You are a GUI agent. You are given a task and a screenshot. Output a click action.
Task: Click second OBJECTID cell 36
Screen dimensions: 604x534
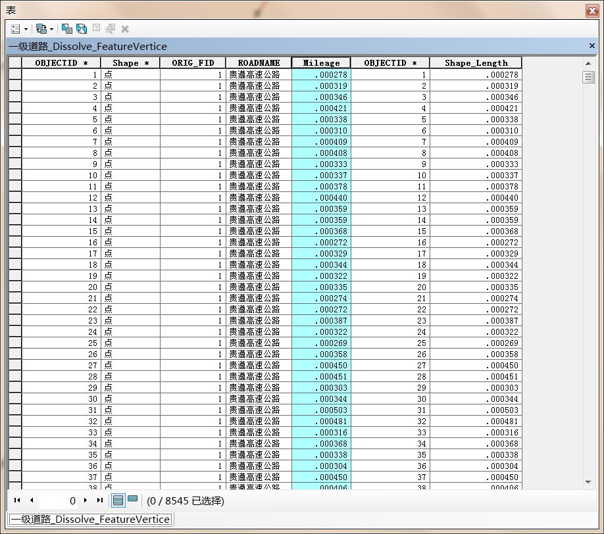[390, 466]
